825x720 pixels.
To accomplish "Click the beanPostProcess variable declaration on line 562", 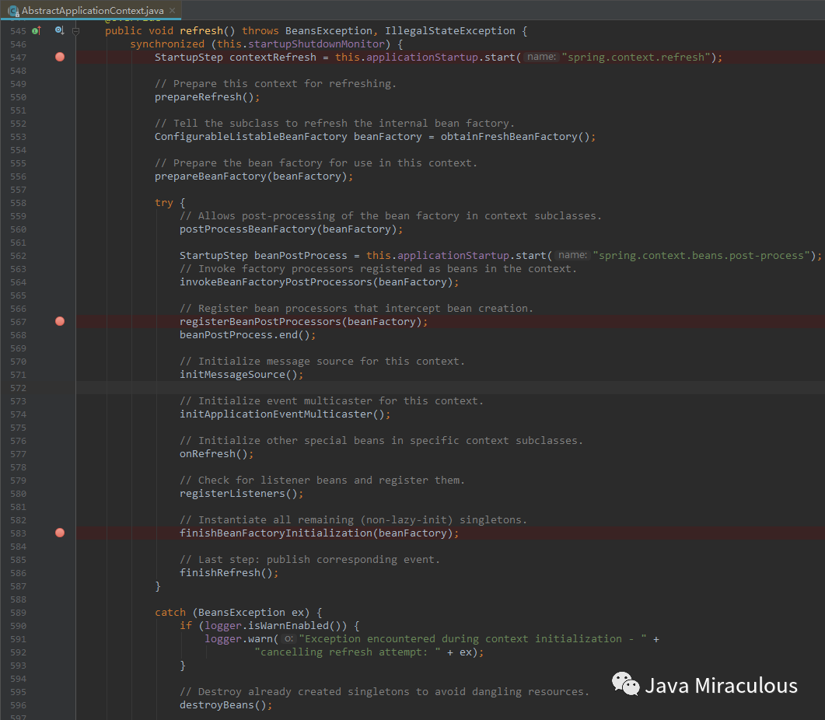I will (x=300, y=255).
